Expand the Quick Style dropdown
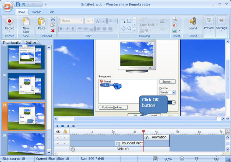Screen dimensions: 231x162 click(x=157, y=25)
